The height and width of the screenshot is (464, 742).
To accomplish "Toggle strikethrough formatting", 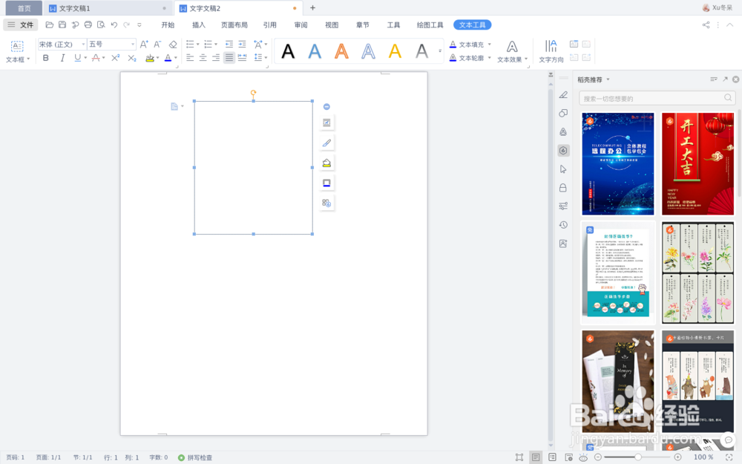I will click(x=96, y=58).
